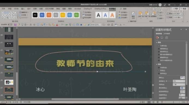This screenshot has height=105, width=189.
Task: Click Edit Shape in Insert Shapes group
Action: (24, 12)
